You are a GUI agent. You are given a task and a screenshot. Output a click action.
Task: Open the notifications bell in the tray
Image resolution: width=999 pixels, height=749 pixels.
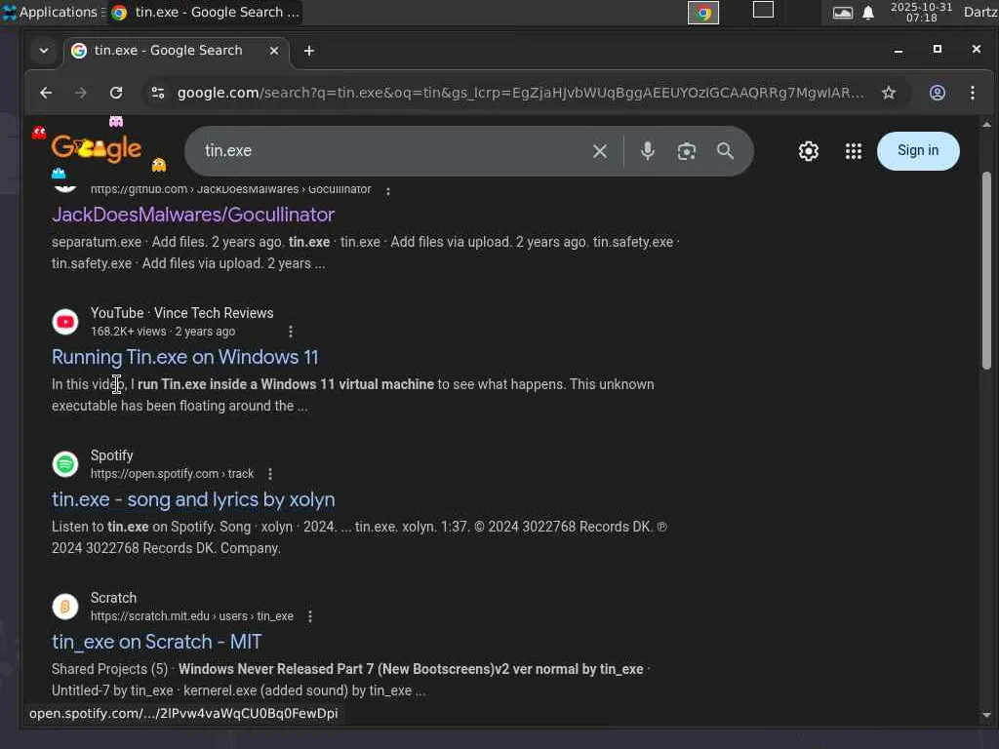click(x=868, y=13)
